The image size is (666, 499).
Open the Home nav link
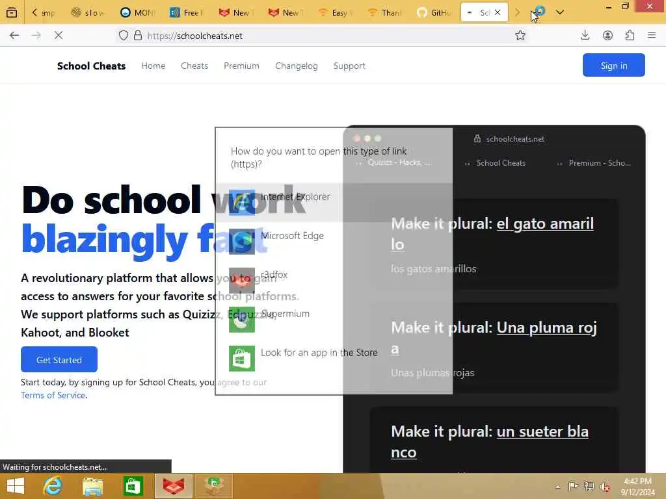pos(153,66)
